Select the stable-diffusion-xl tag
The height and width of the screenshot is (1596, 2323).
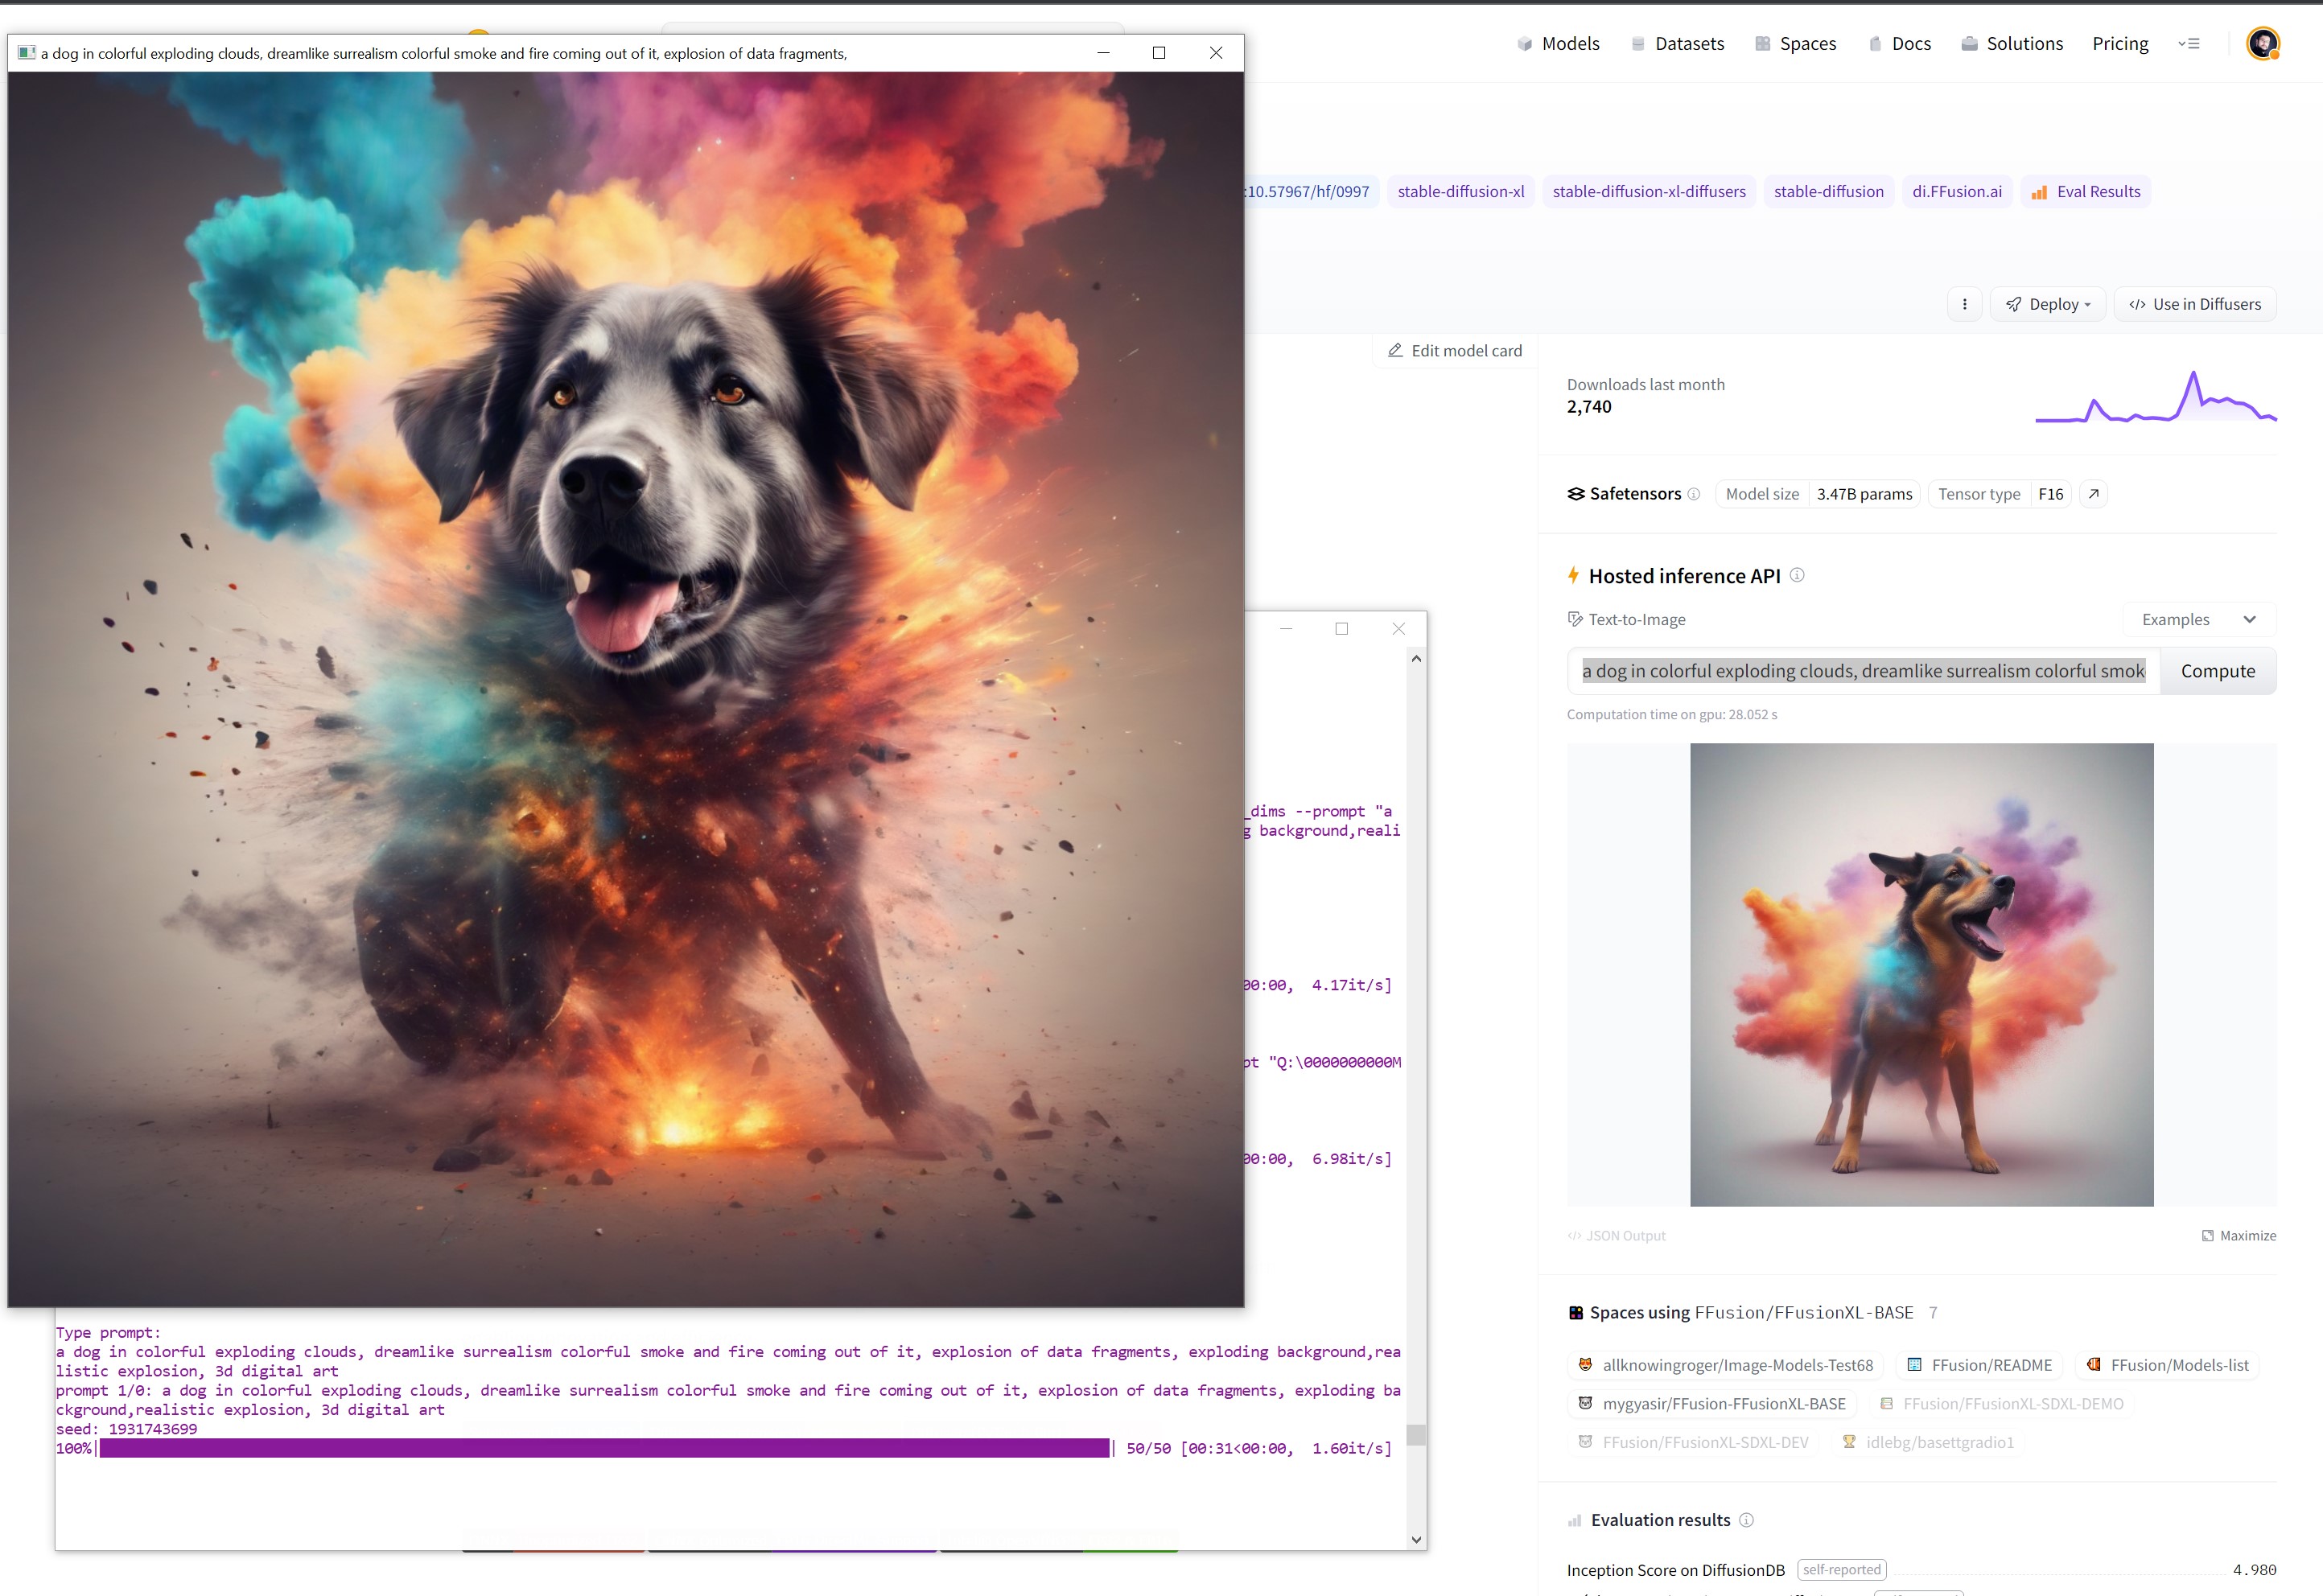pyautogui.click(x=1460, y=192)
